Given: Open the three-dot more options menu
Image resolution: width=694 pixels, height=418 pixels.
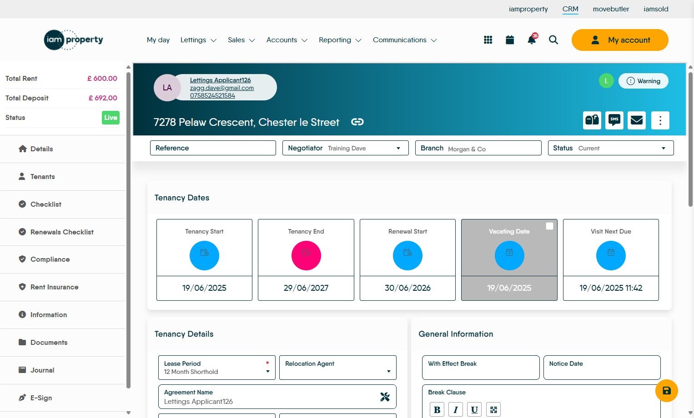Looking at the screenshot, I should click(x=660, y=120).
